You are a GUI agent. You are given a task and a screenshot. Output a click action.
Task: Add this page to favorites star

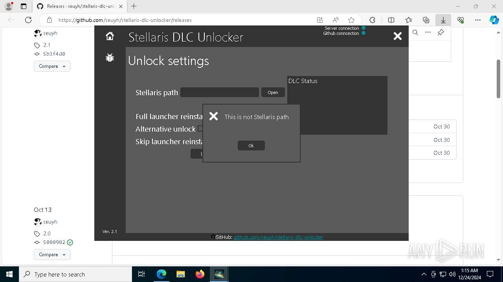(351, 20)
